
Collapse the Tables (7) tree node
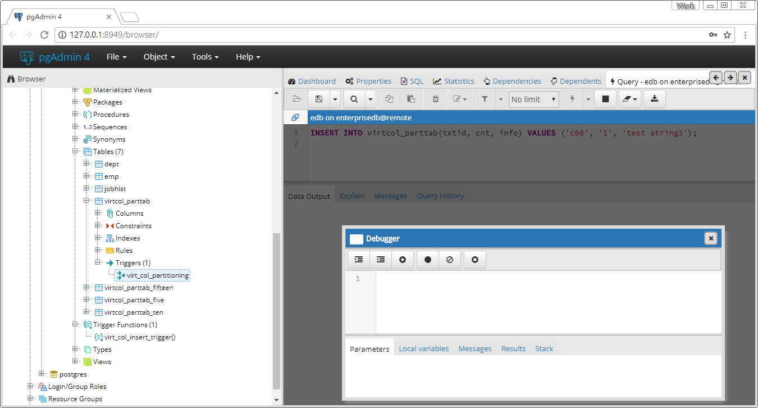pos(75,151)
